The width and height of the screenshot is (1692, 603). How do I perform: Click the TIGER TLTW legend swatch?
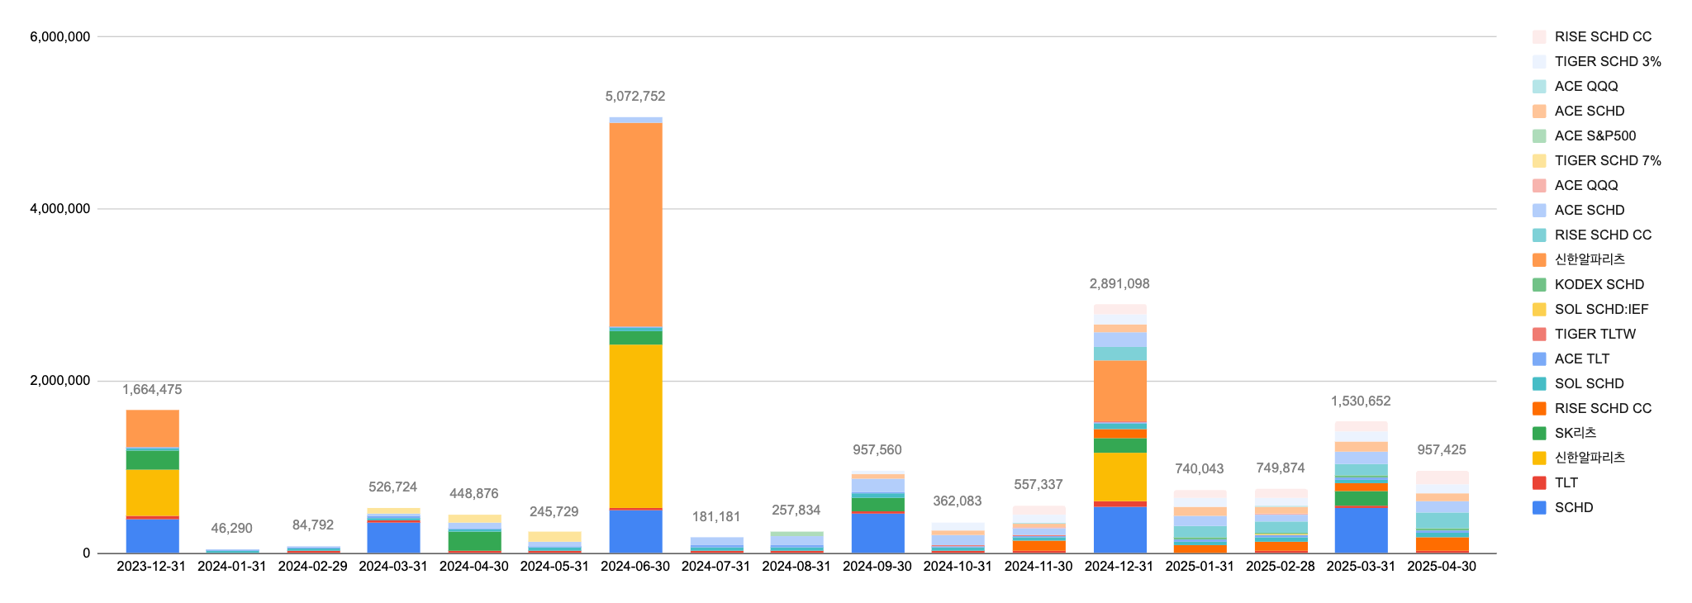coord(1539,334)
